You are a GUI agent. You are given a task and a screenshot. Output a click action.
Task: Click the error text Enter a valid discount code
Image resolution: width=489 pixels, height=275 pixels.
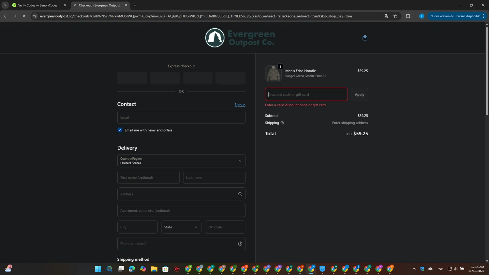pos(295,105)
